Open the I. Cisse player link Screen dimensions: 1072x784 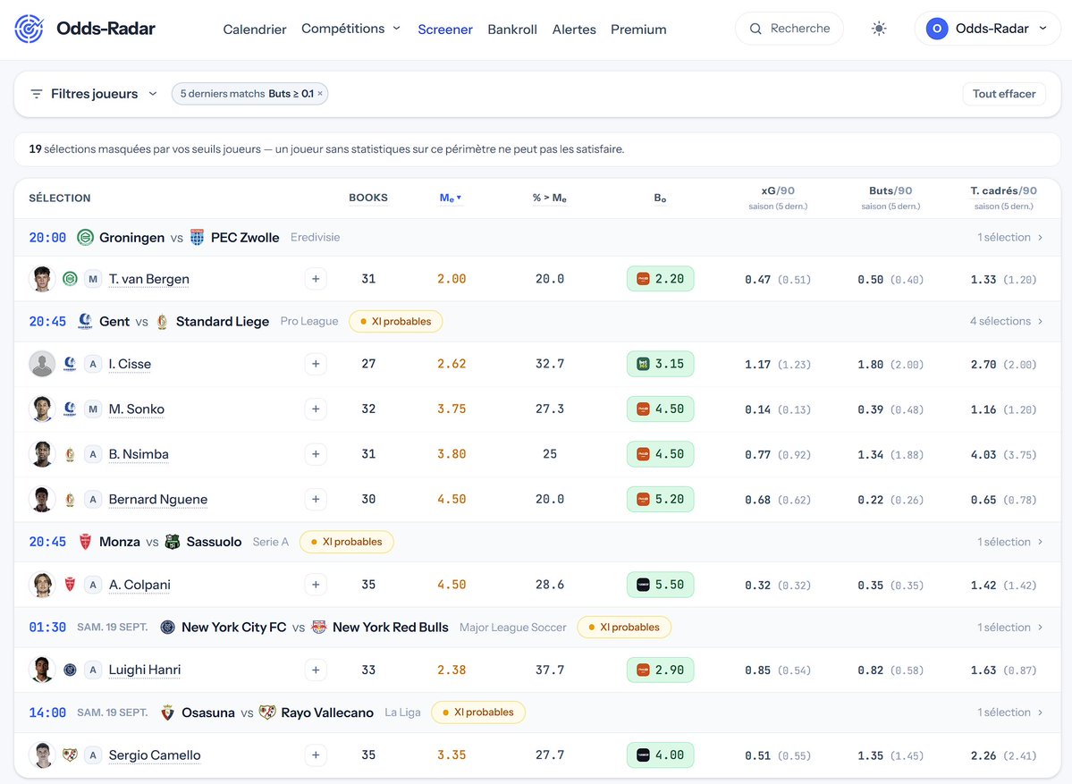(x=130, y=364)
